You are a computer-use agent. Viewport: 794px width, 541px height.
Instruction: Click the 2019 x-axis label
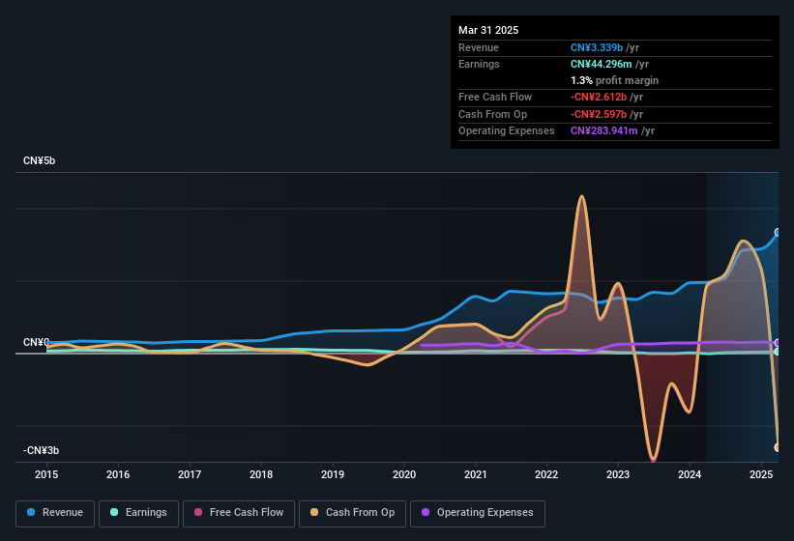[333, 474]
